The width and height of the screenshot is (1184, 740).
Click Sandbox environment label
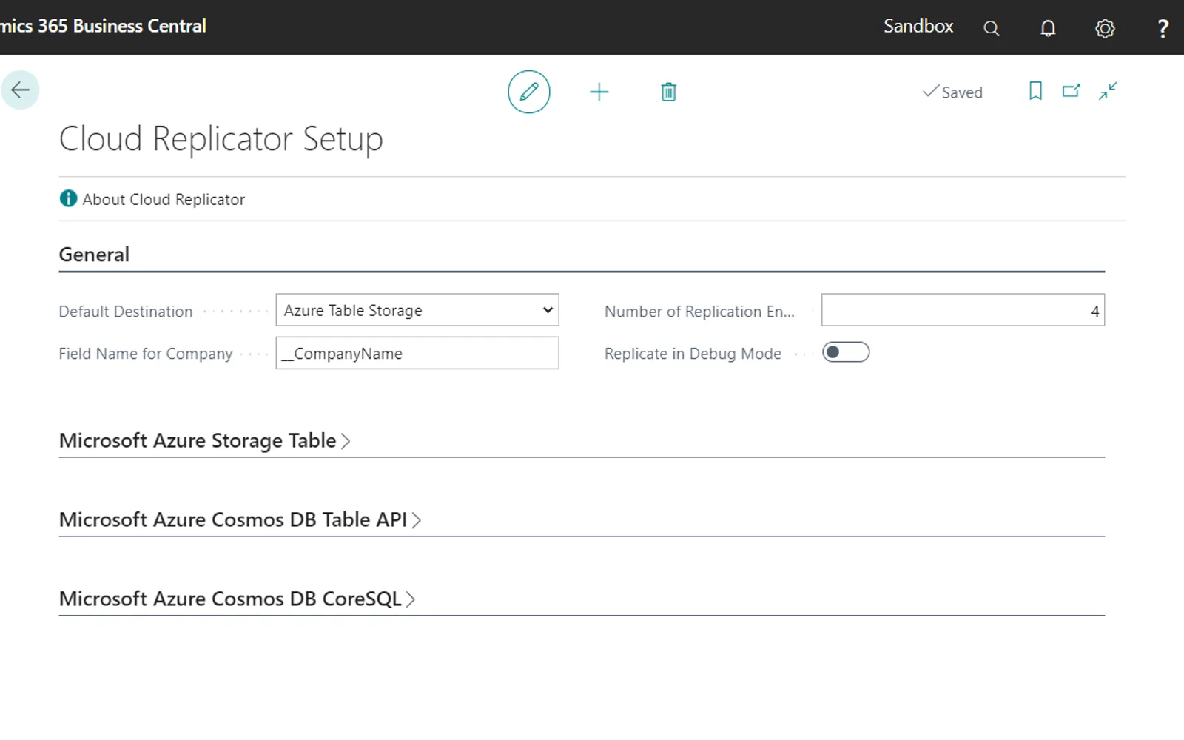918,26
